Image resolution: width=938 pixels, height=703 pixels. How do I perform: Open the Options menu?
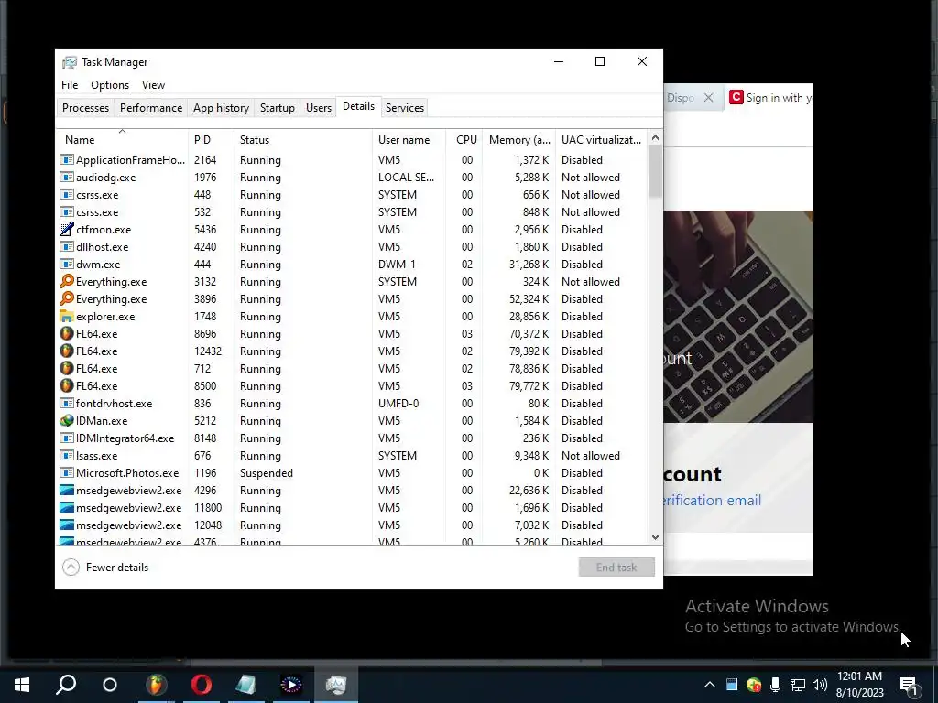[x=110, y=85]
